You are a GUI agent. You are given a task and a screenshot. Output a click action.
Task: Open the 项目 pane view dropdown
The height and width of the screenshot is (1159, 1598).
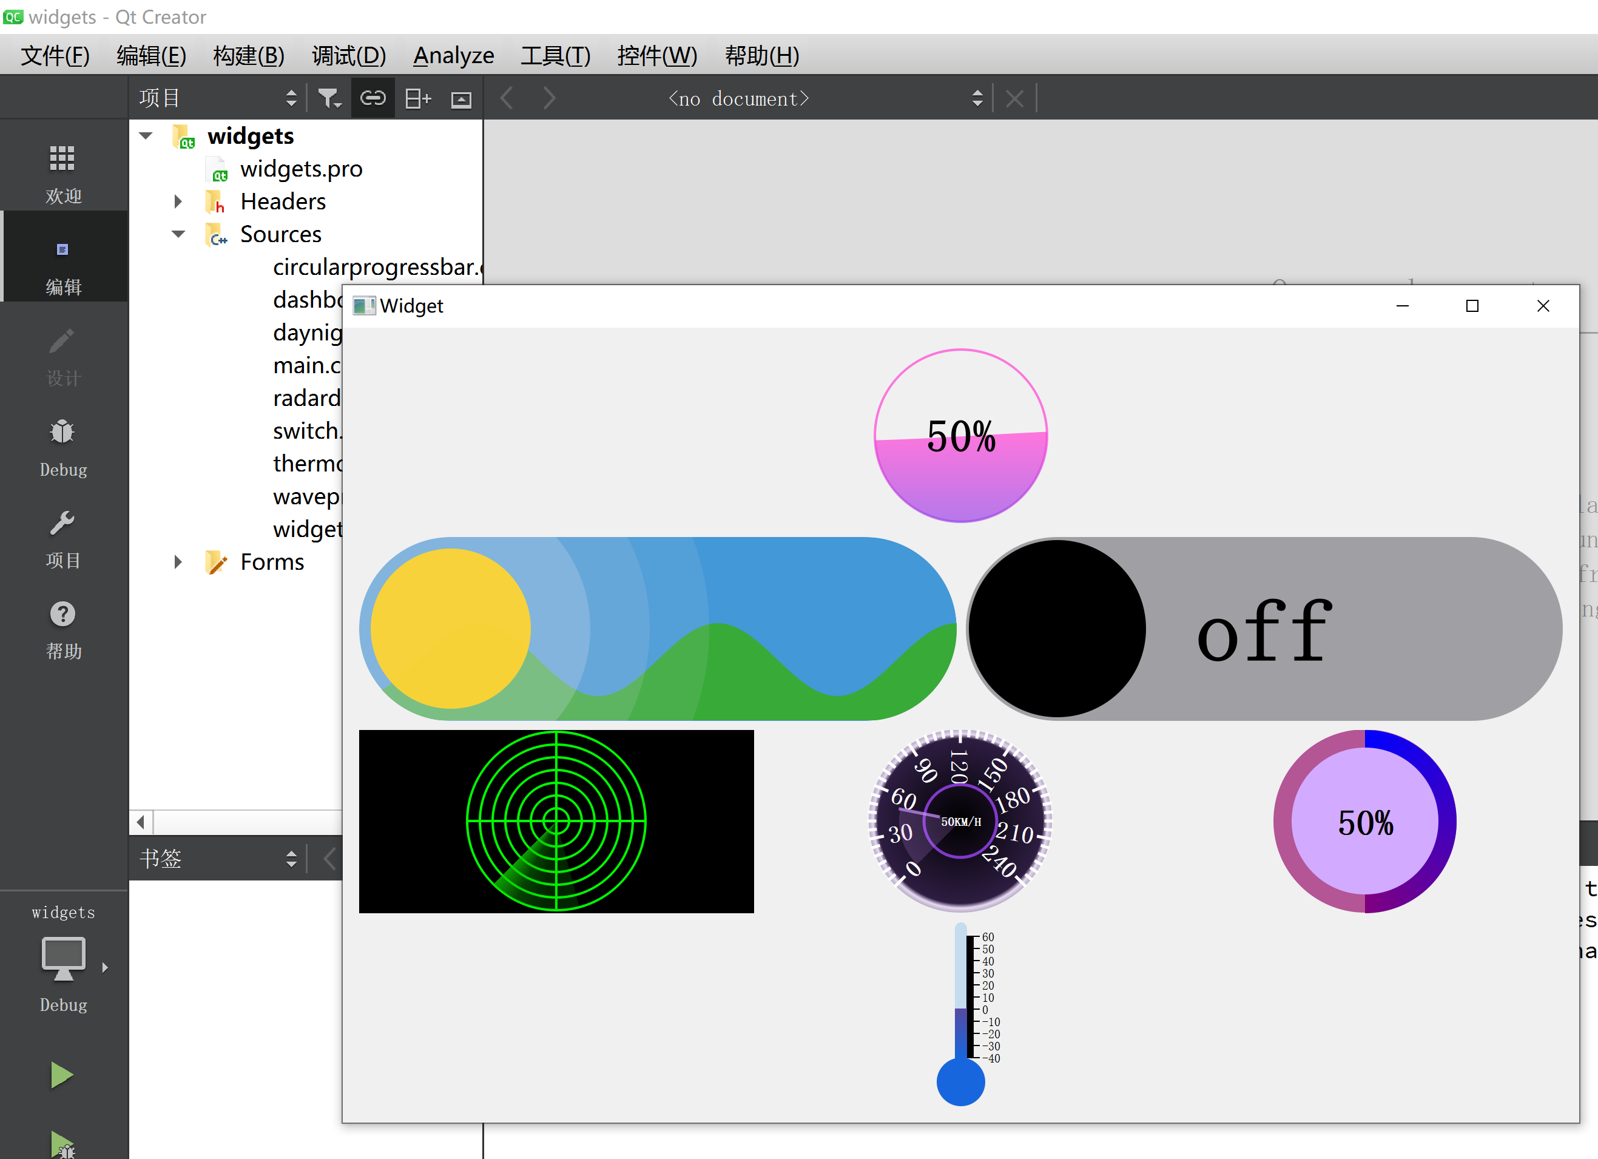(218, 99)
